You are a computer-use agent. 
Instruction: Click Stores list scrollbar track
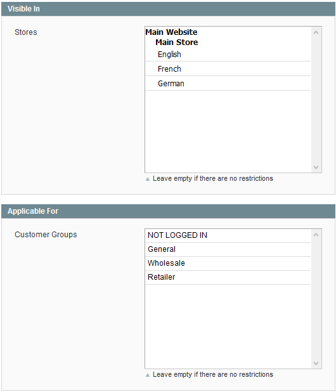(x=316, y=100)
